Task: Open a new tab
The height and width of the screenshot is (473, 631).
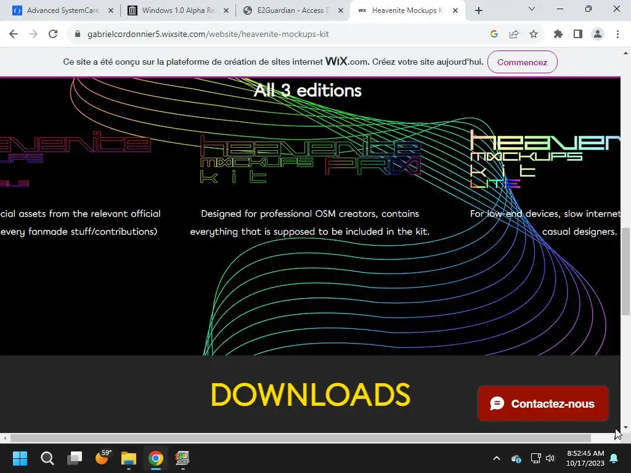Action: 478,10
